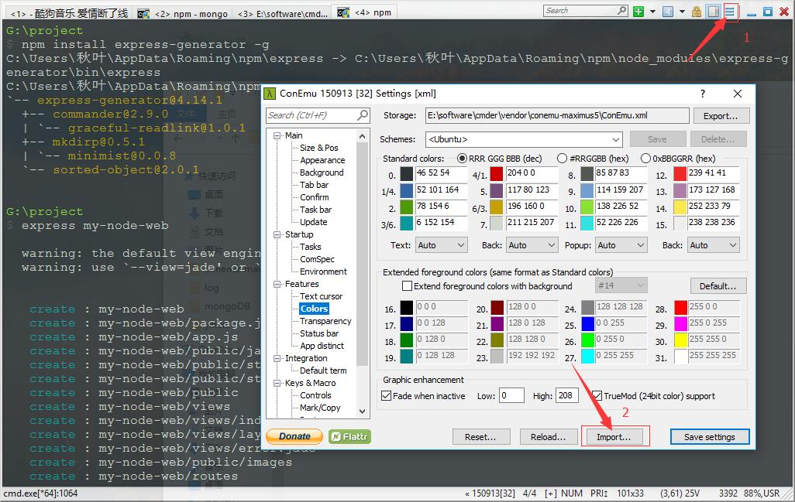Switch to tab <1> 酷狗音乐
Viewport: 795px width, 502px height.
[69, 13]
